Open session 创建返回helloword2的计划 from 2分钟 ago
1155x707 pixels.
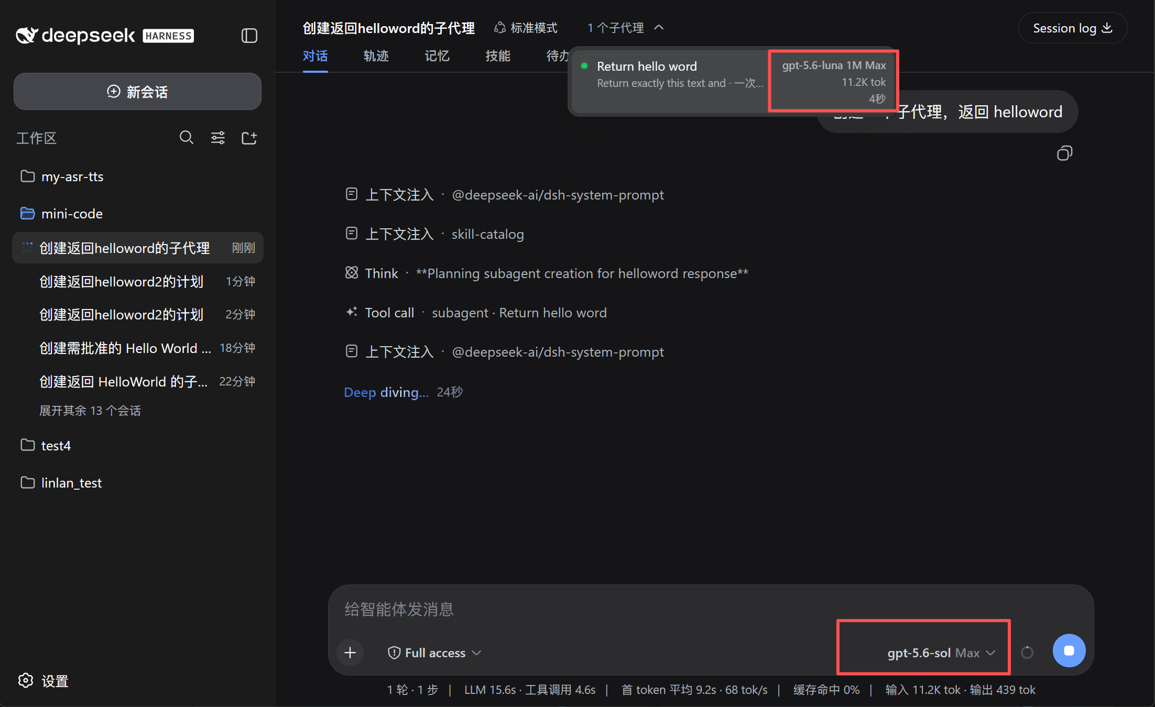[x=137, y=314]
